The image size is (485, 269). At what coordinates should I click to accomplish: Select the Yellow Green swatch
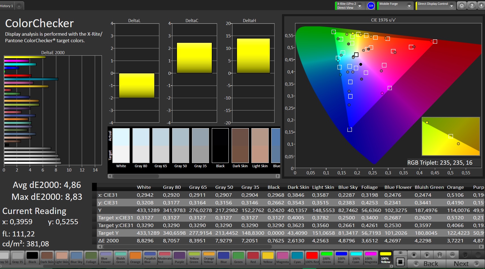pyautogui.click(x=194, y=258)
